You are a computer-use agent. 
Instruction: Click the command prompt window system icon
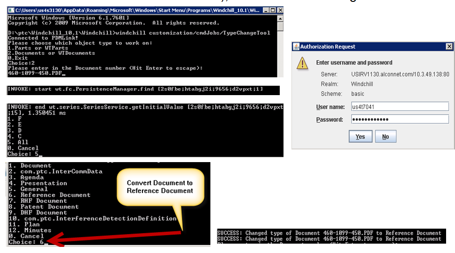point(11,10)
